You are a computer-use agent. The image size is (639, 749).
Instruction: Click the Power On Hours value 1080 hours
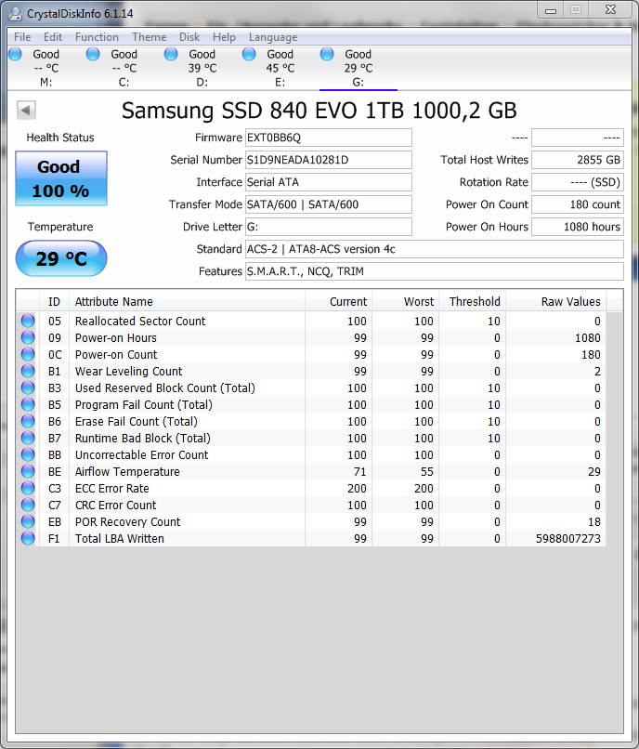tap(578, 227)
